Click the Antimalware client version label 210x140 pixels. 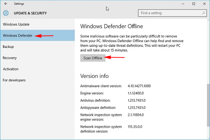click(x=101, y=86)
